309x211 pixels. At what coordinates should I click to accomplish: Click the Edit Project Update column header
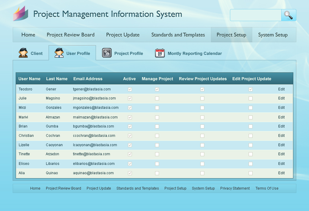click(252, 79)
